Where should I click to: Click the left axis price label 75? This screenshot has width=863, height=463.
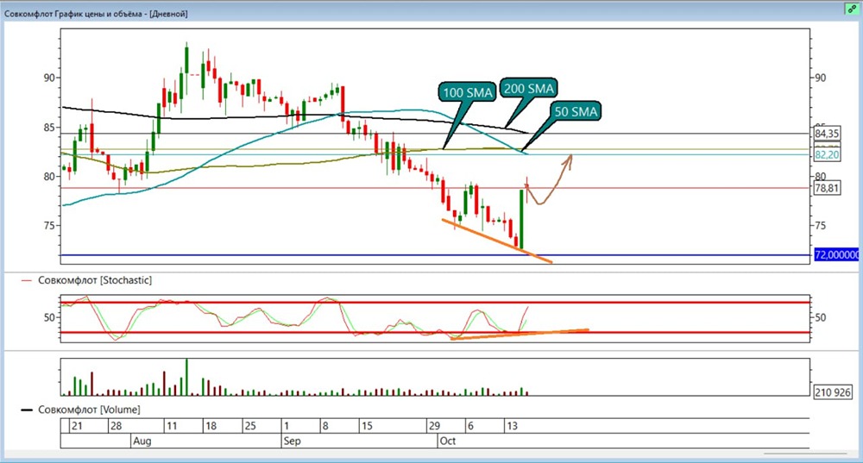[x=49, y=226]
